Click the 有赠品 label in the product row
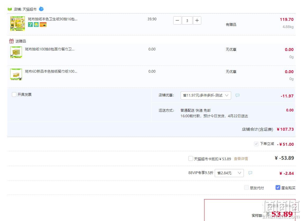The width and height of the screenshot is (302, 221). [231, 25]
